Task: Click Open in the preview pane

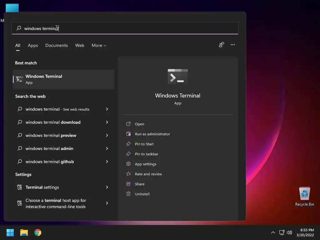Action: (139, 124)
